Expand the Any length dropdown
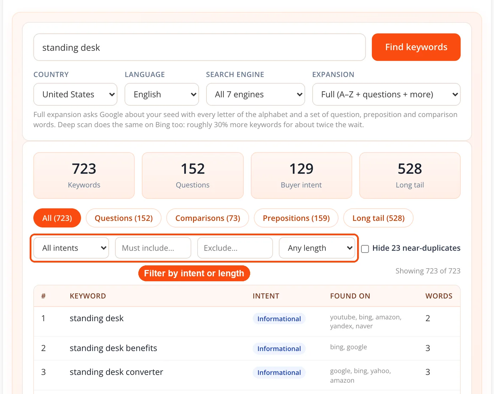Screen dimensions: 494x394 pos(317,248)
